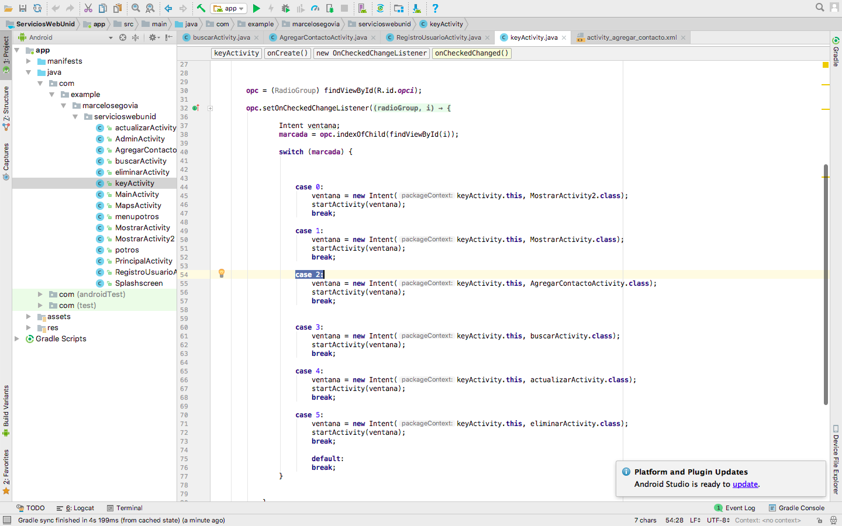Click the Replace toolbar icon
Screen dimensions: 842x526
[150, 8]
